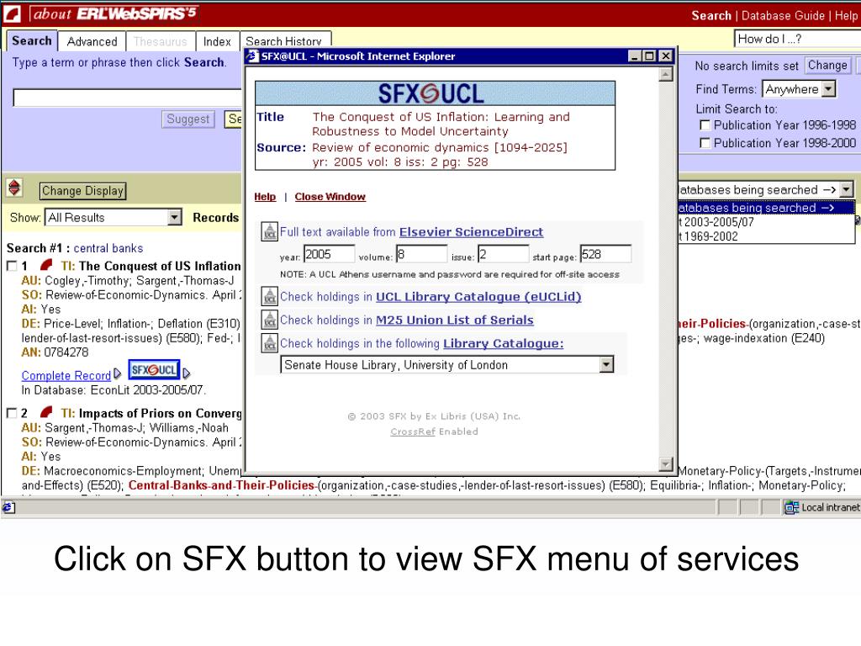Click the Library Catalogue: link
The image size is (861, 646).
504,343
